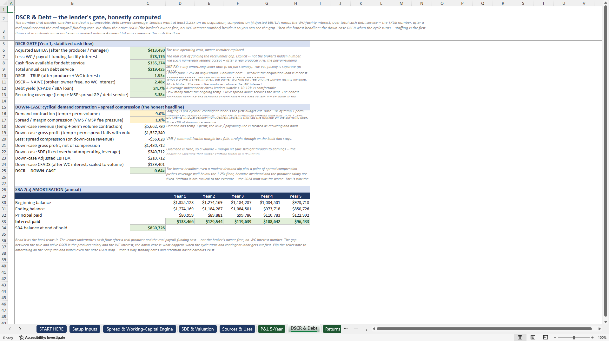Image resolution: width=609 pixels, height=341 pixels.
Task: Select Year 3 principal paid $99,786
Action: tap(238, 215)
